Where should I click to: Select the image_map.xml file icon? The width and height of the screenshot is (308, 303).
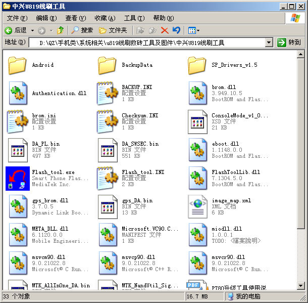[197, 207]
